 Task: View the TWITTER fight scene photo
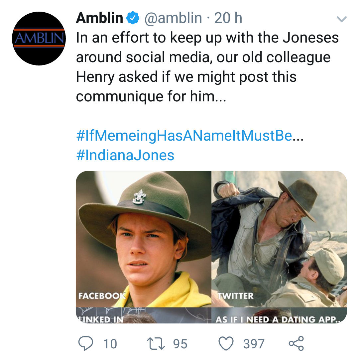[279, 239]
